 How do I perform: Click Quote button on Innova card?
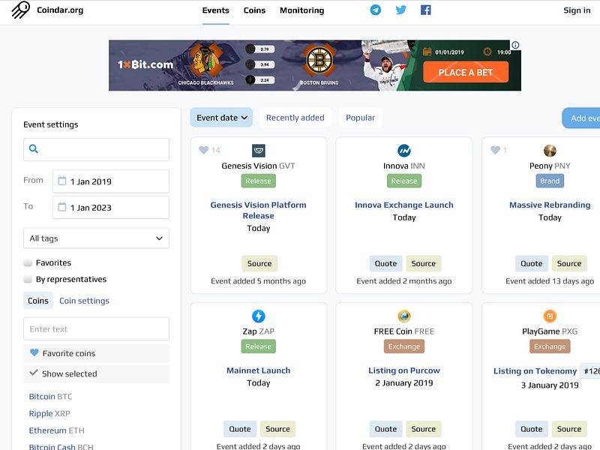click(x=385, y=263)
